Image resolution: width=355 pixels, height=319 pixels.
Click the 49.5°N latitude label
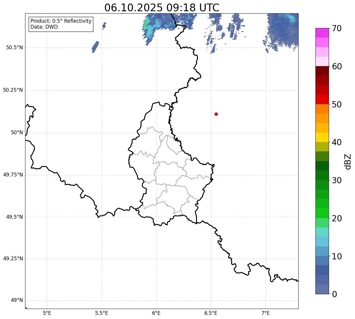click(x=14, y=217)
